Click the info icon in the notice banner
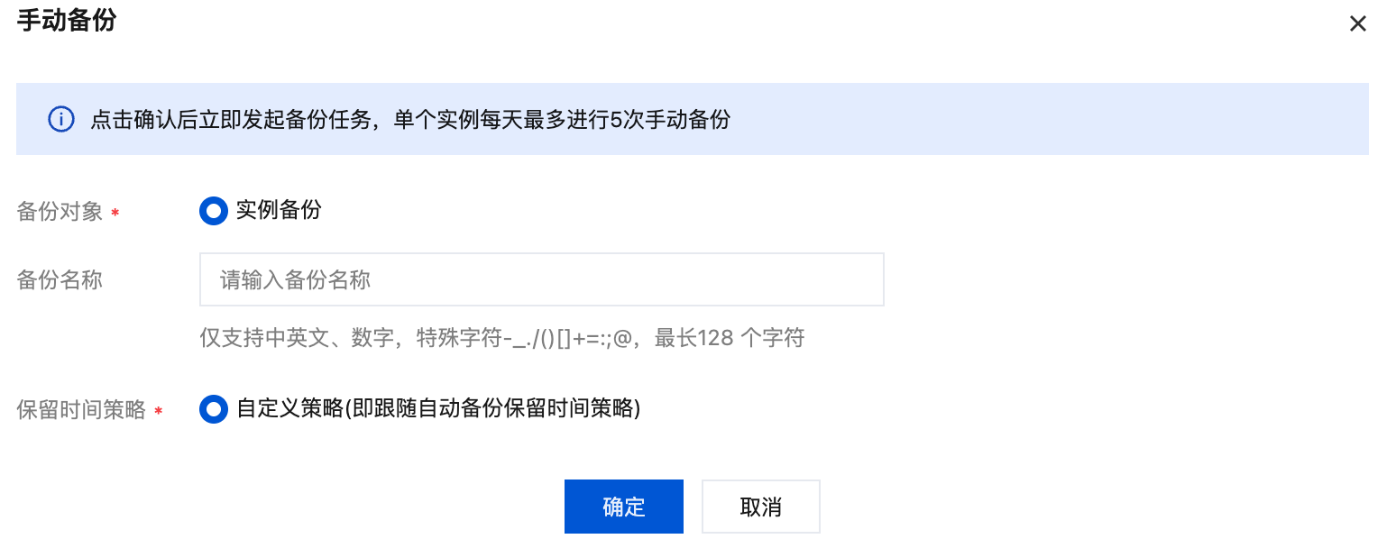The height and width of the screenshot is (548, 1396). (x=60, y=119)
